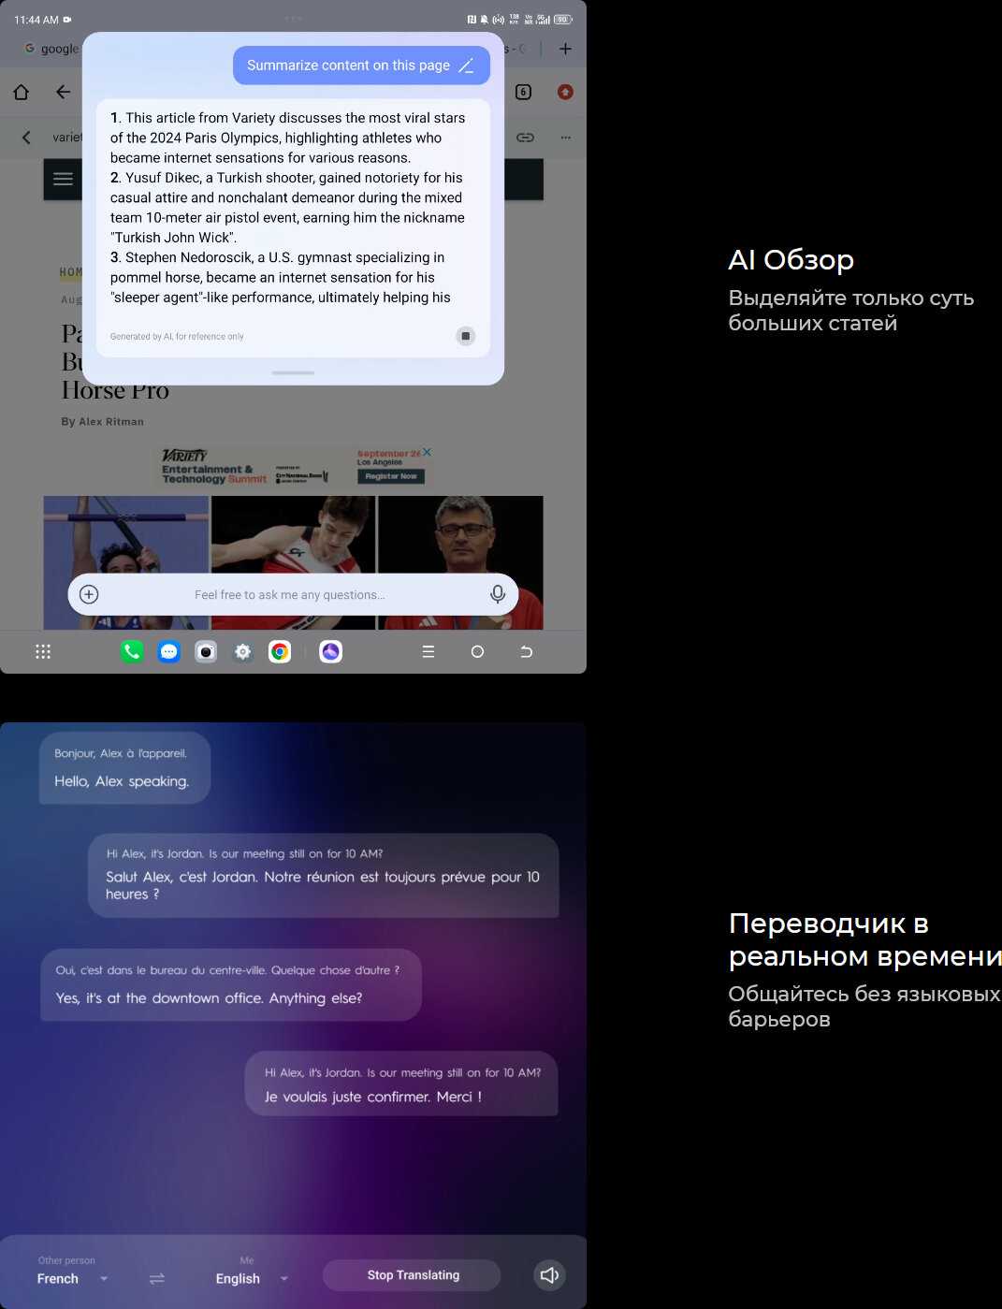Screen dimensions: 1002x1309
Task: Launch Chrome from the dock
Action: tap(280, 652)
